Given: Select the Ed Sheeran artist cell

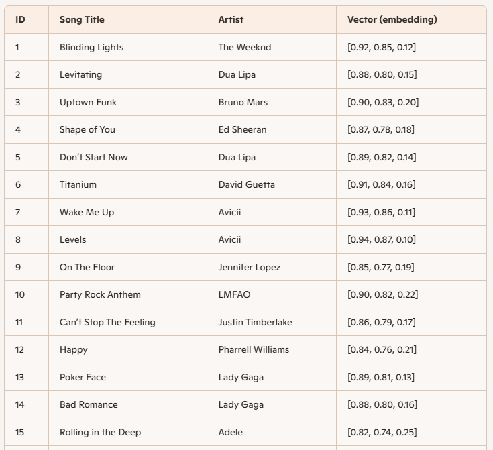Looking at the screenshot, I should (x=242, y=129).
